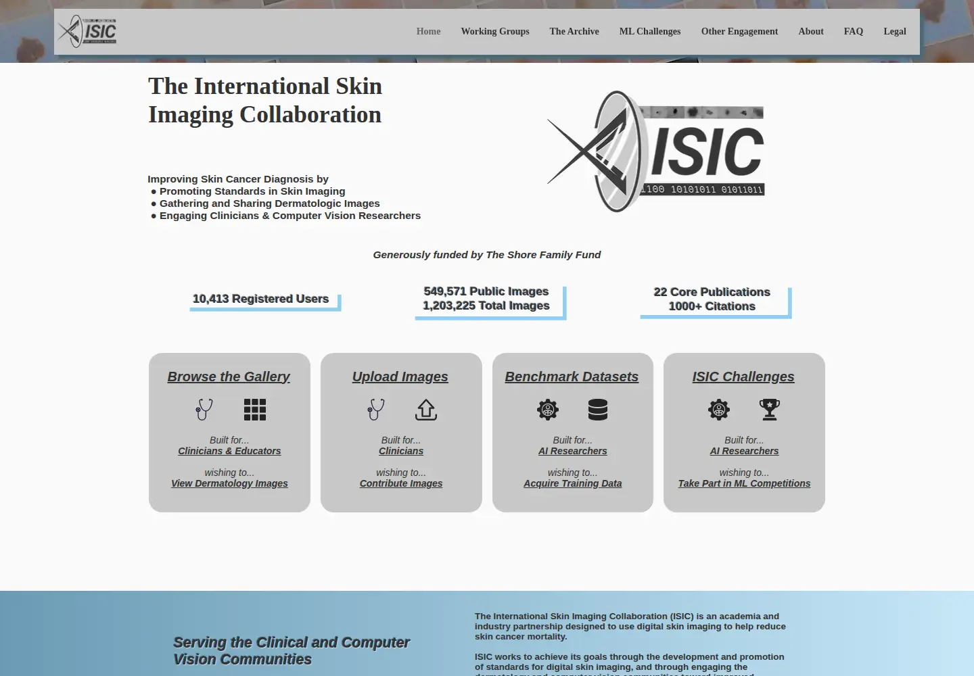This screenshot has width=974, height=676.
Task: Click the large ISIC logo in the hero section
Action: pyautogui.click(x=656, y=151)
